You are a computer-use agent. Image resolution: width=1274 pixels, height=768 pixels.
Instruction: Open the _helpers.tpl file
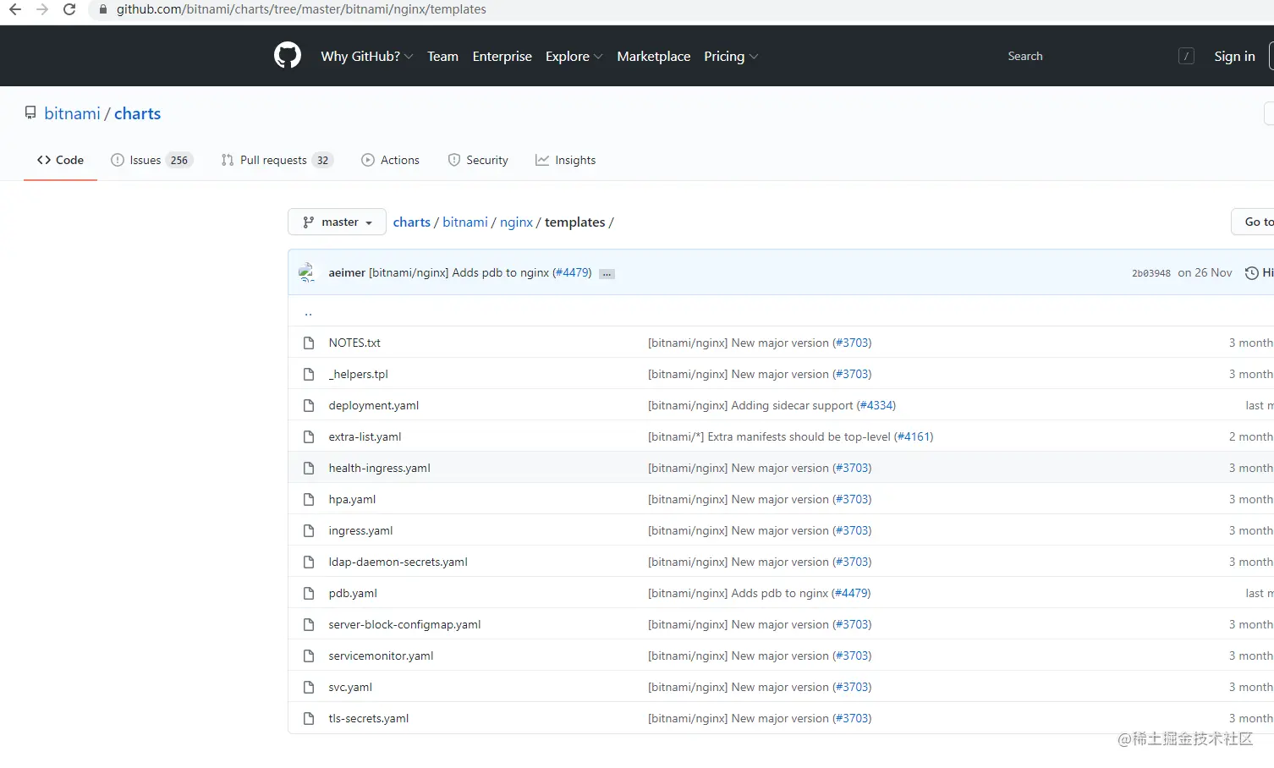358,374
